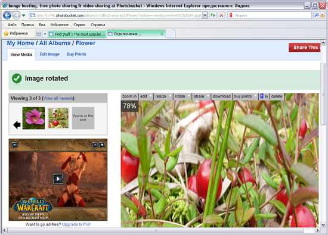The width and height of the screenshot is (328, 235).
Task: Open the Сервис menu
Action: [x=79, y=24]
